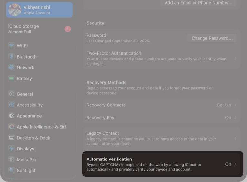
Task: Open Accessibility using its icon
Action: tap(12, 105)
